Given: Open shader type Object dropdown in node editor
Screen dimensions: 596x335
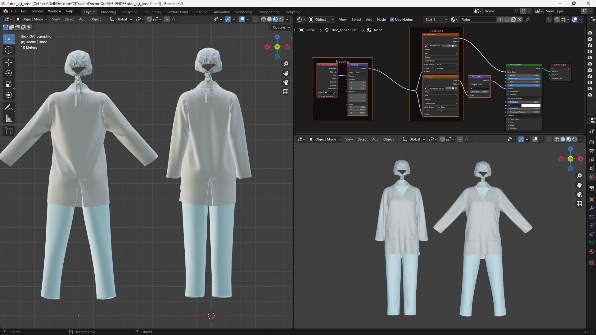Looking at the screenshot, I should (321, 20).
